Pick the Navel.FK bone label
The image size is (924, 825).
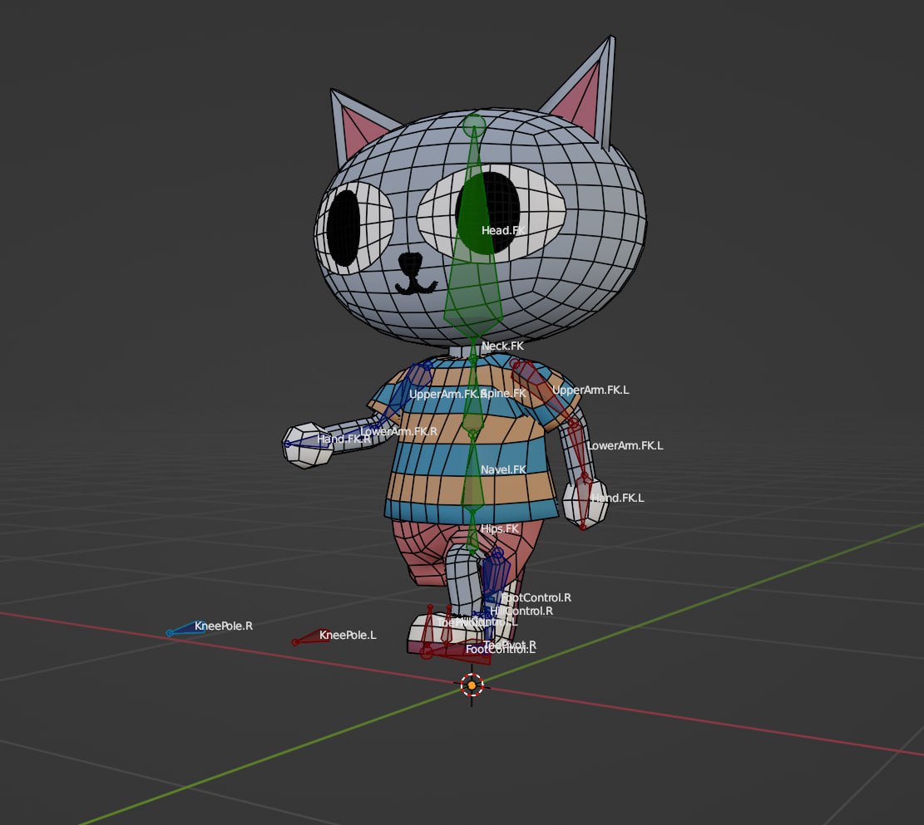pyautogui.click(x=503, y=469)
